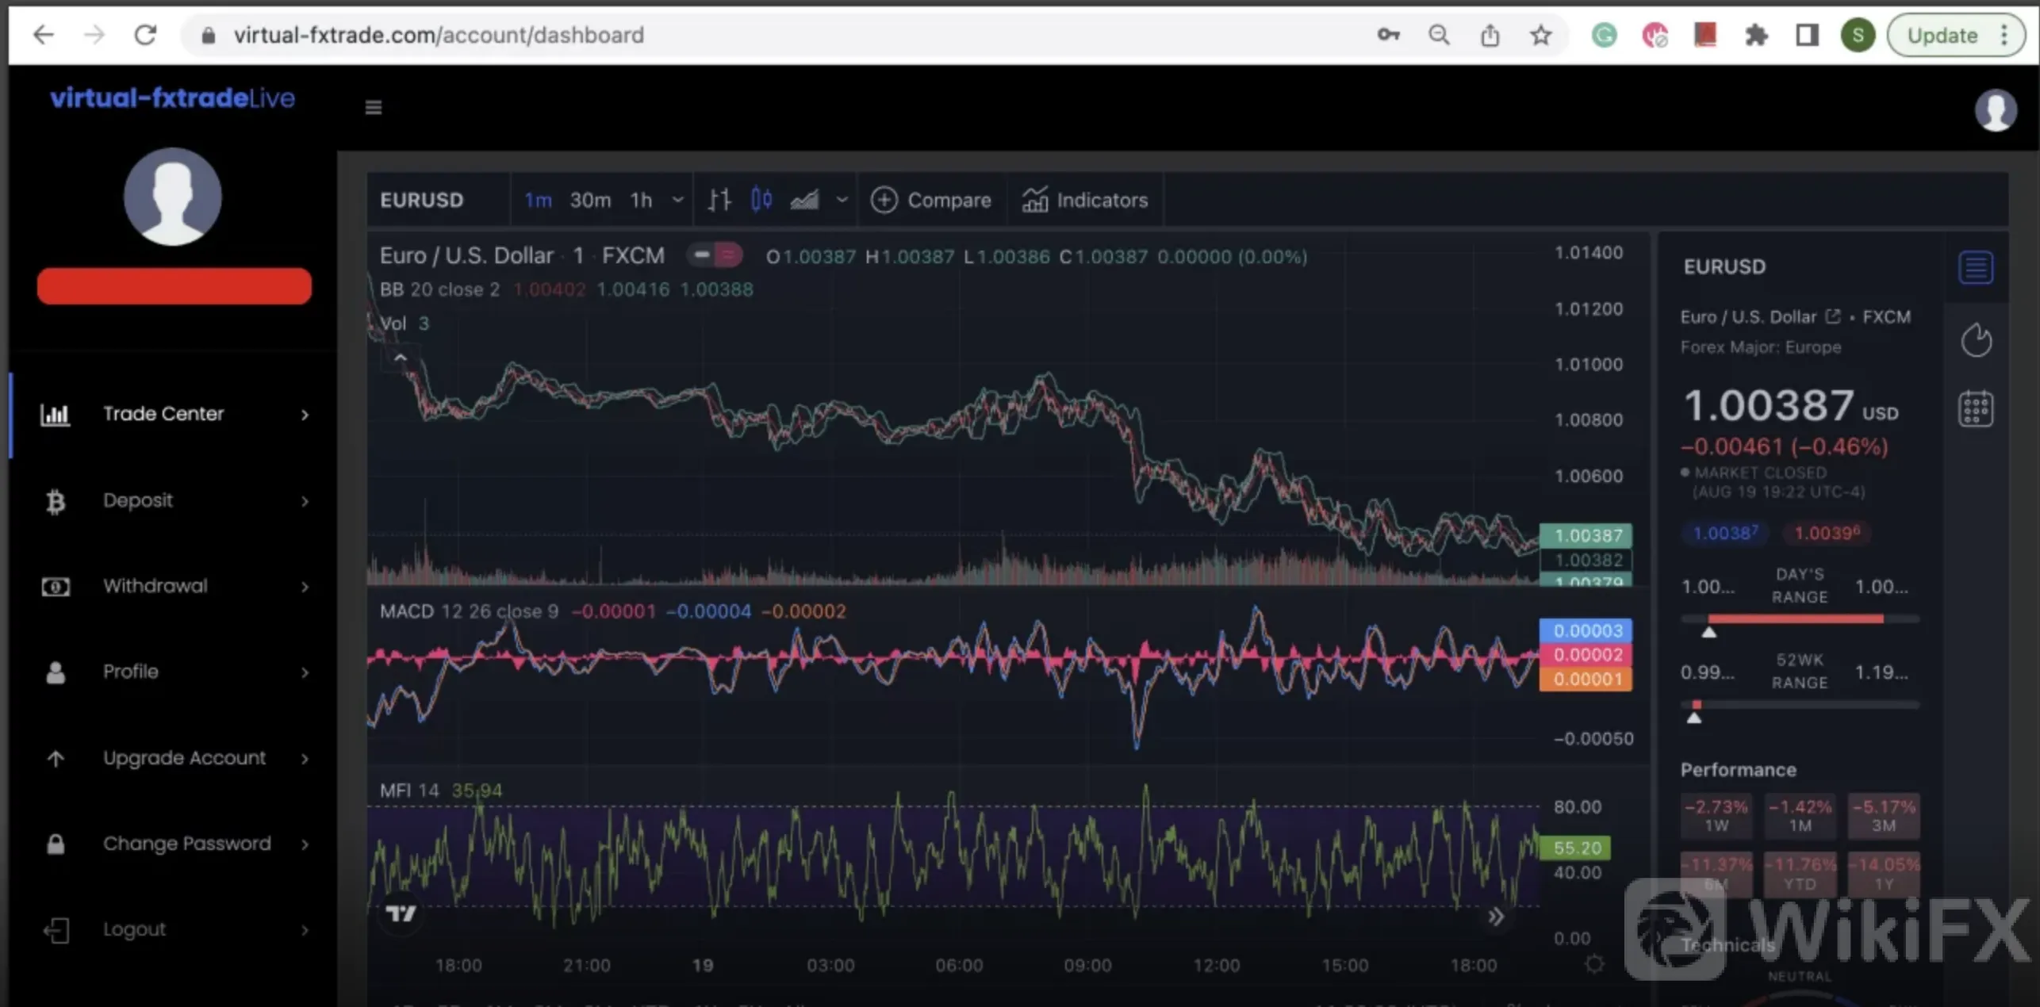Switch to the candlestick chart style
This screenshot has width=2040, height=1007.
761,200
